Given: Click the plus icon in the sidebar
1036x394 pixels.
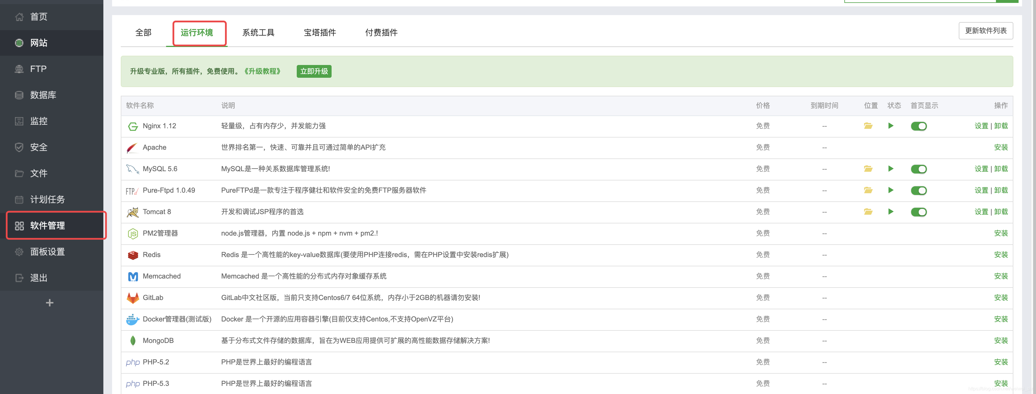Looking at the screenshot, I should pos(49,303).
